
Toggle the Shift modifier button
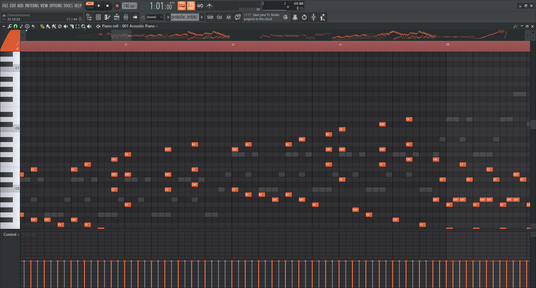[210, 17]
